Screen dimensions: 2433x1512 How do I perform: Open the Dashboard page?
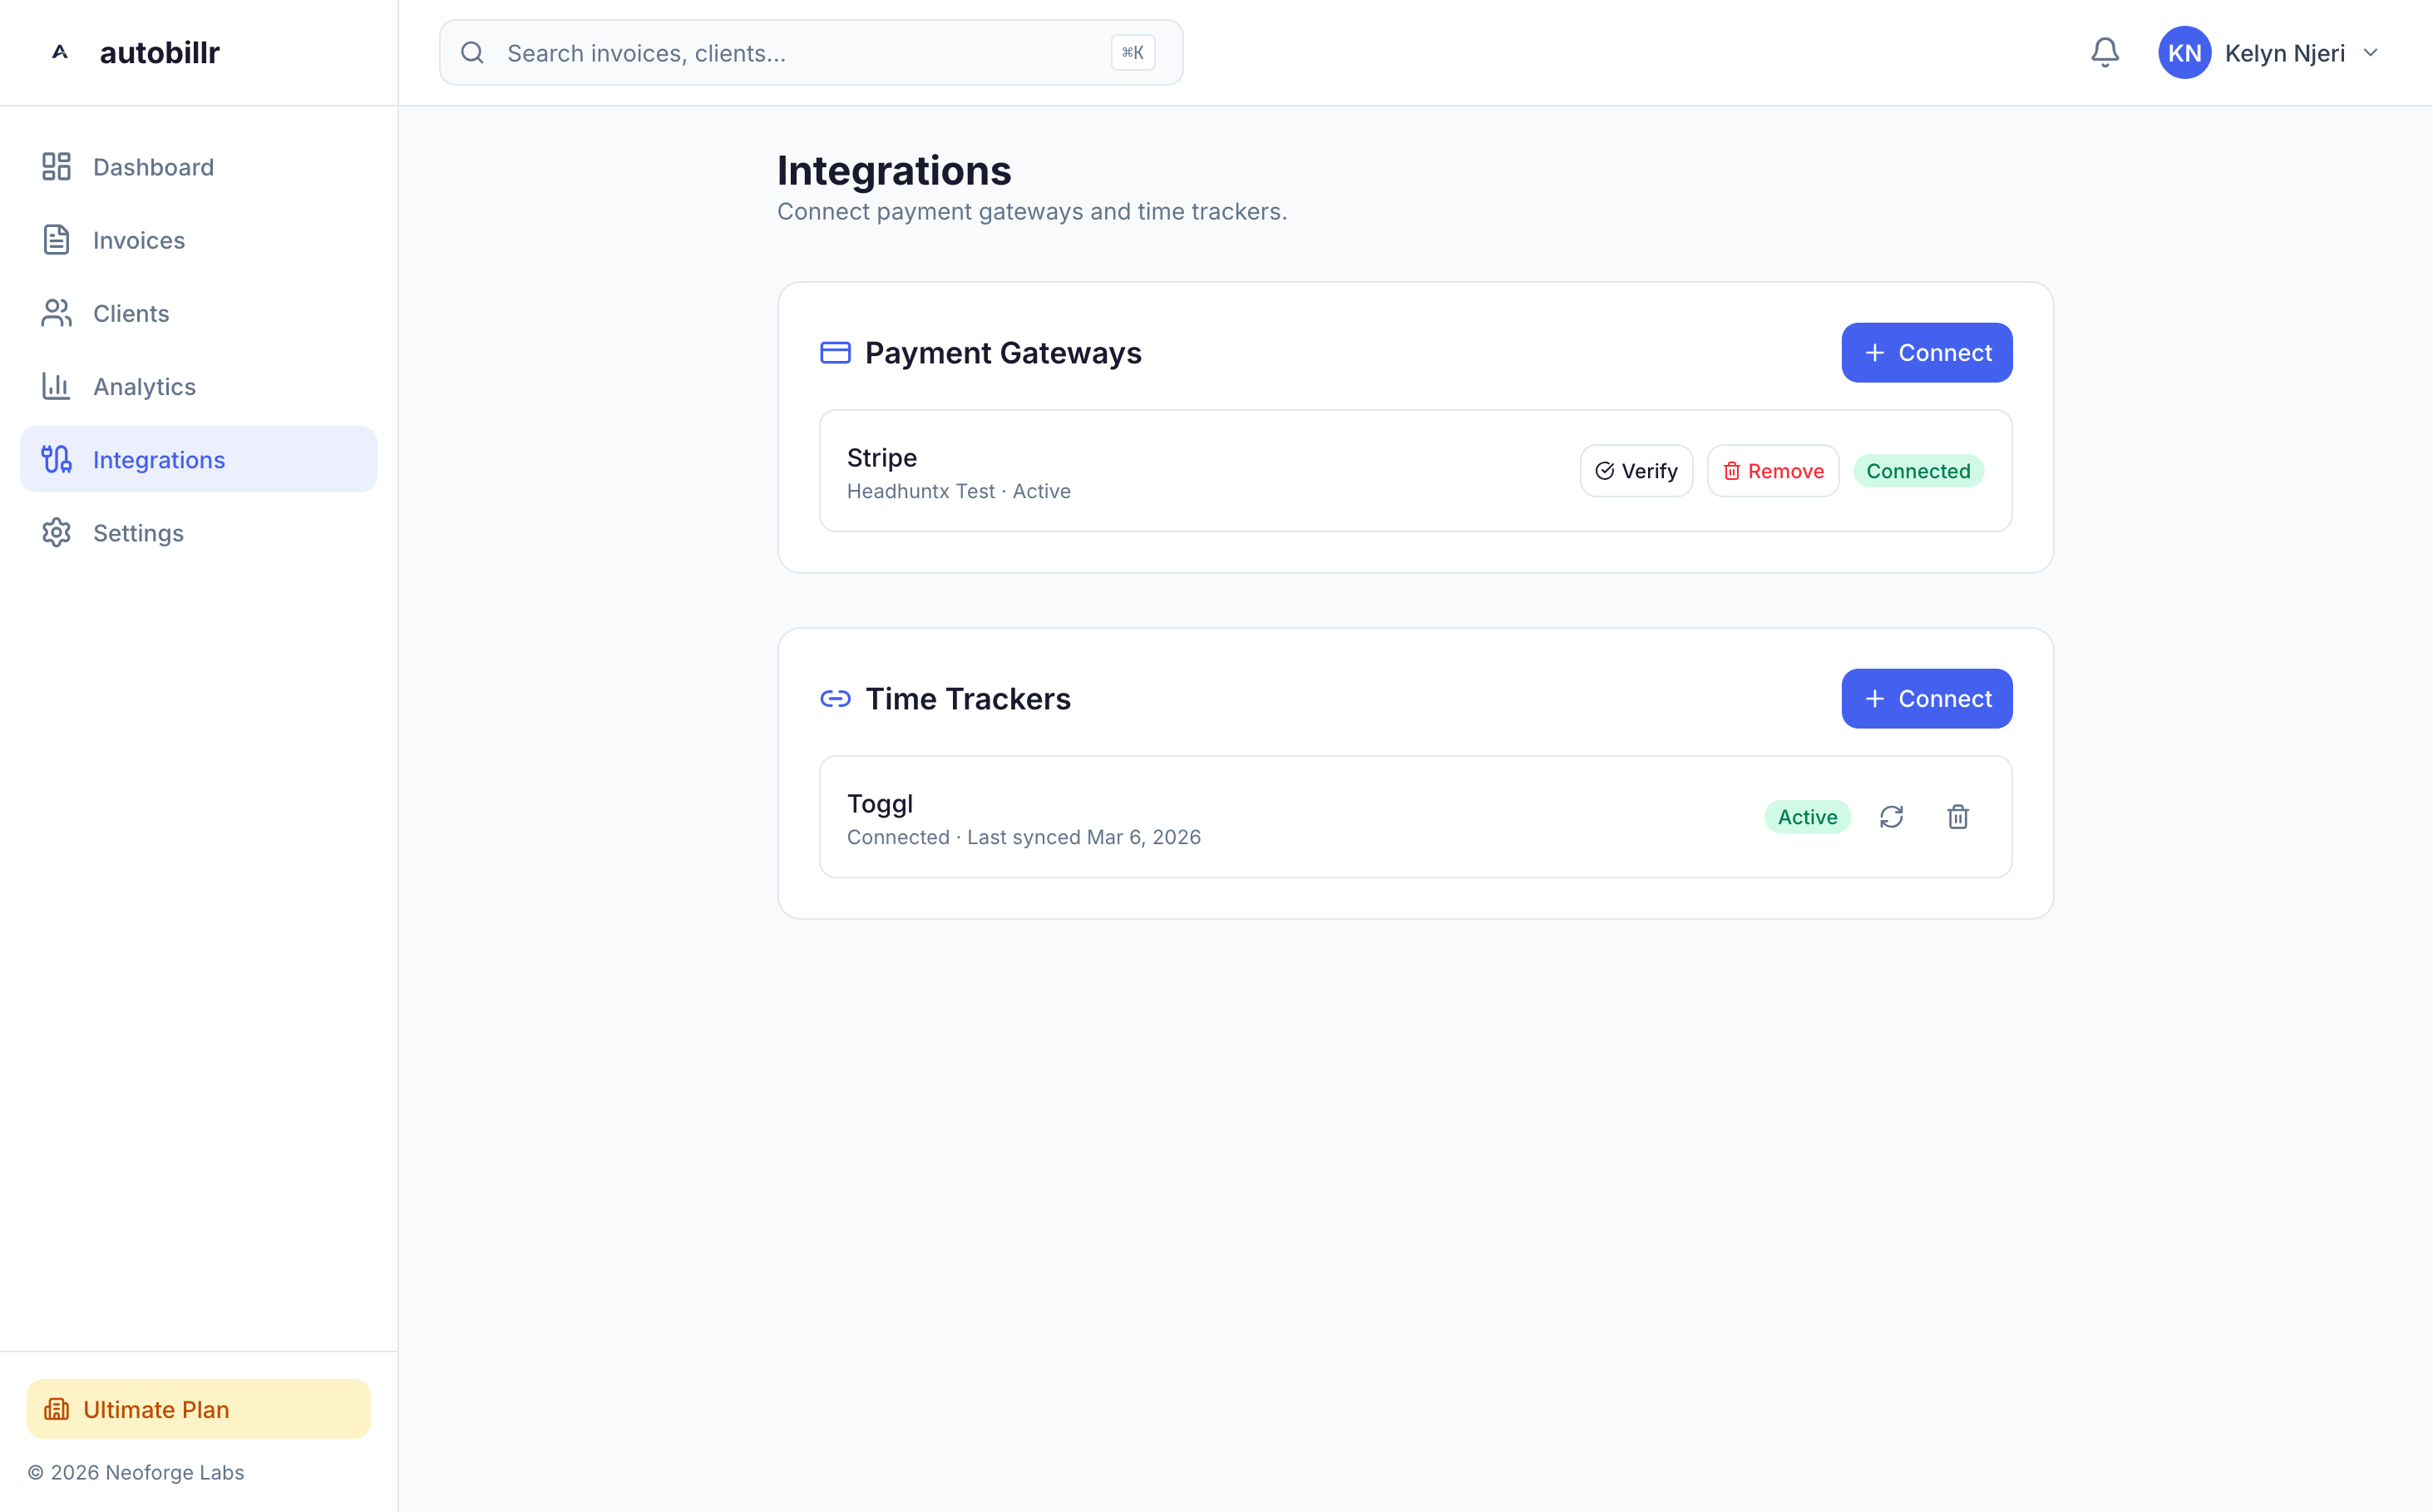point(152,167)
